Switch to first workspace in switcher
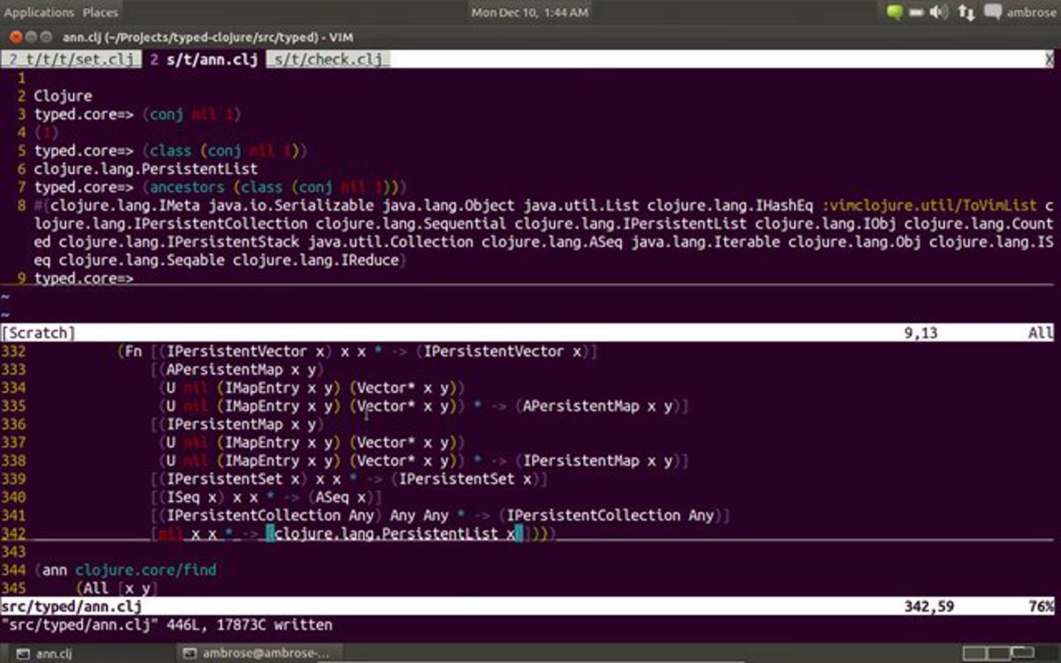The width and height of the screenshot is (1061, 663). coord(975,653)
